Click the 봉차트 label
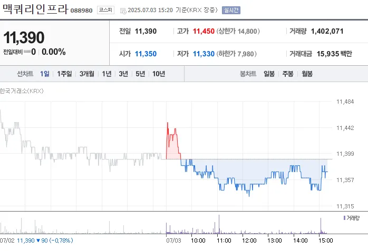This screenshot has width=368, height=251. 248,74
